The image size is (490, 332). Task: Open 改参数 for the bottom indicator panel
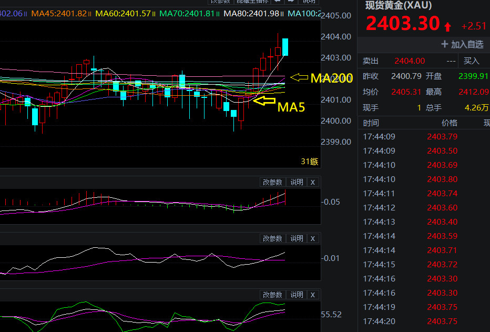point(272,295)
